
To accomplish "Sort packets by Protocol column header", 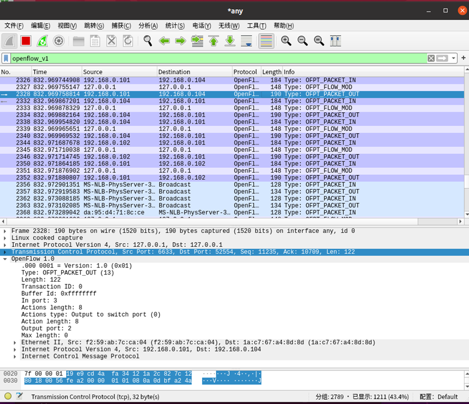I will click(x=245, y=72).
